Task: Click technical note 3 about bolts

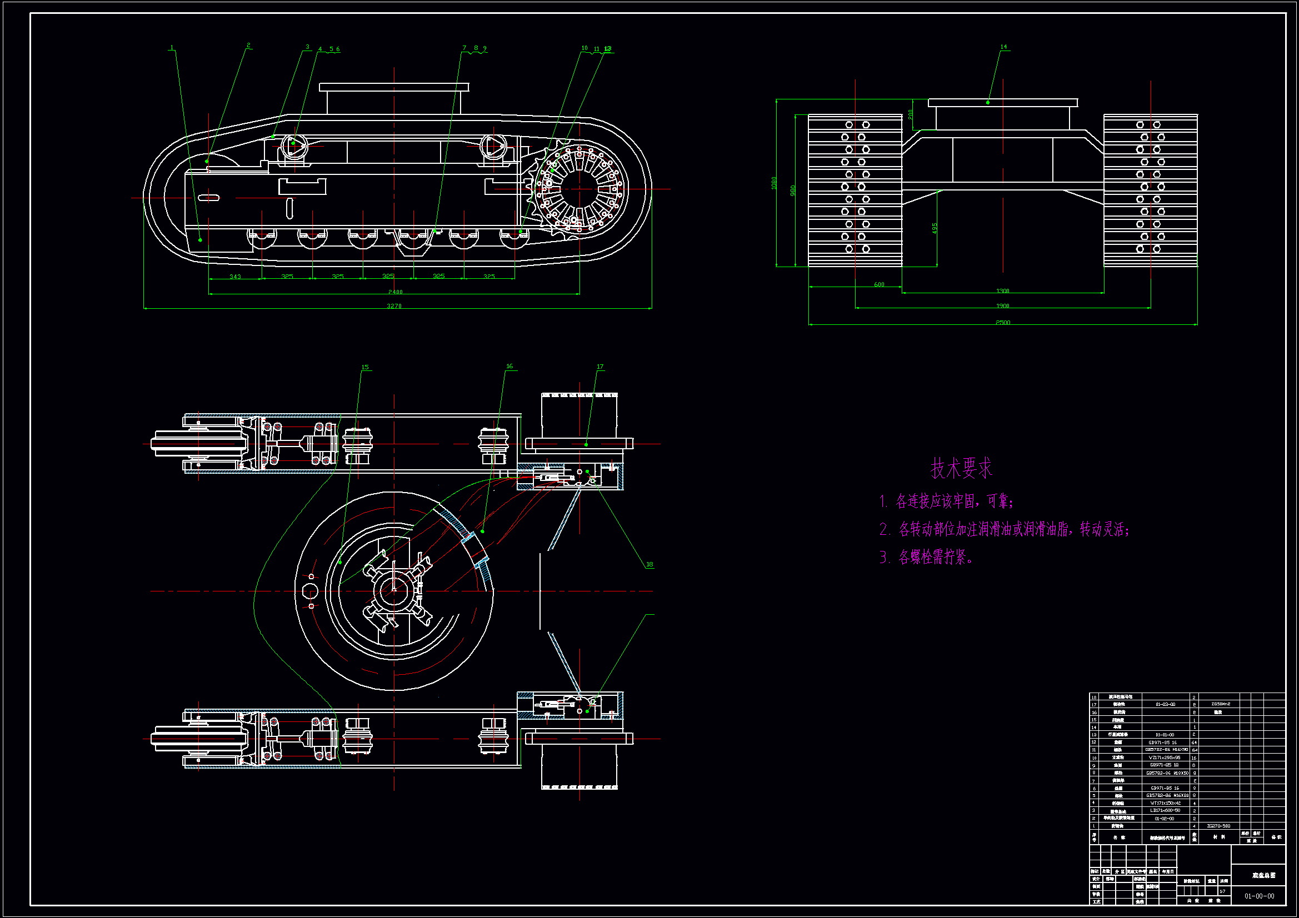Action: click(x=927, y=558)
